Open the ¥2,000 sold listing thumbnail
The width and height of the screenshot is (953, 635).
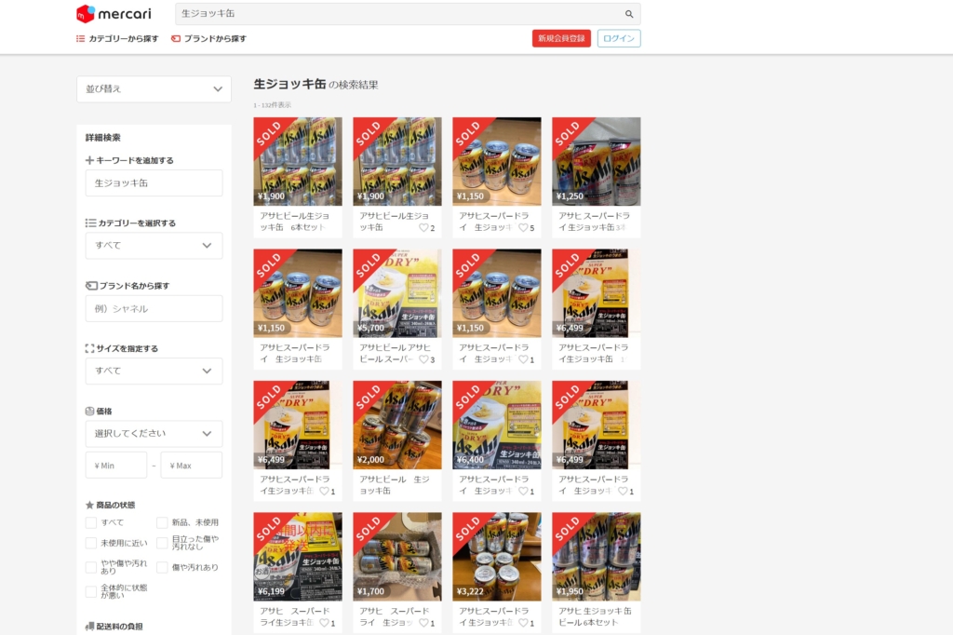pos(397,425)
